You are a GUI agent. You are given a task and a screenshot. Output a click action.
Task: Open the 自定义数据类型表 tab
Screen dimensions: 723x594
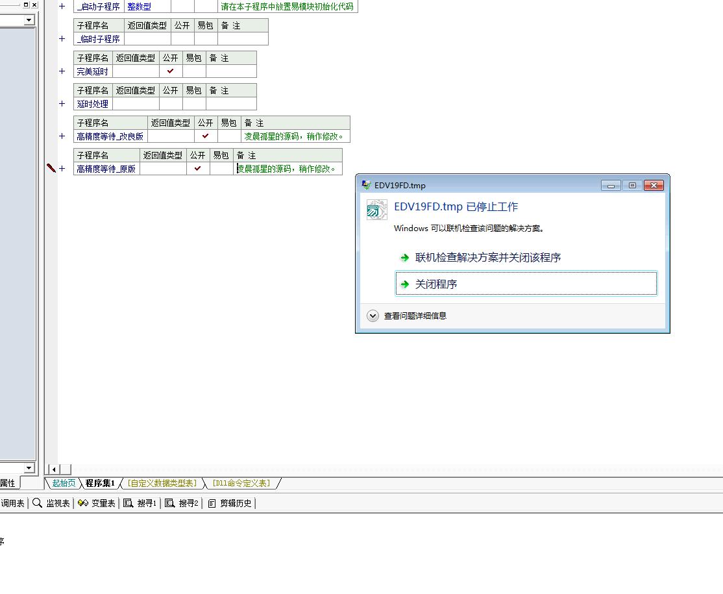click(x=162, y=483)
